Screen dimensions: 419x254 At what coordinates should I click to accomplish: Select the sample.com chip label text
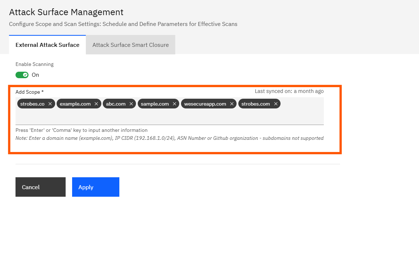coord(155,104)
